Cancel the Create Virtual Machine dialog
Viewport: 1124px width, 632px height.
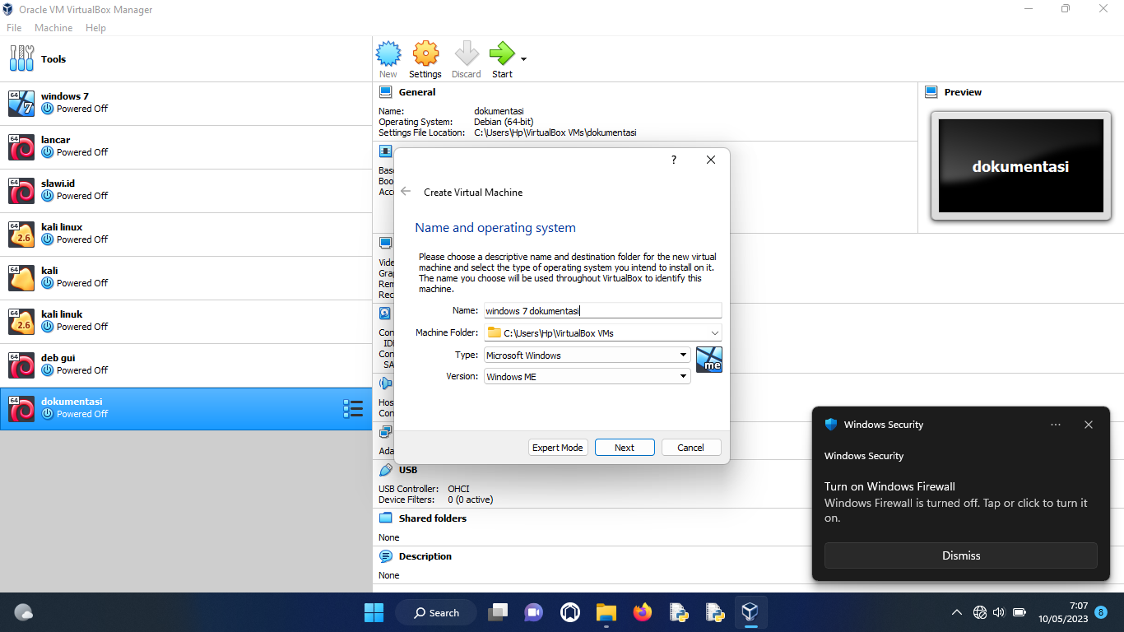click(690, 448)
